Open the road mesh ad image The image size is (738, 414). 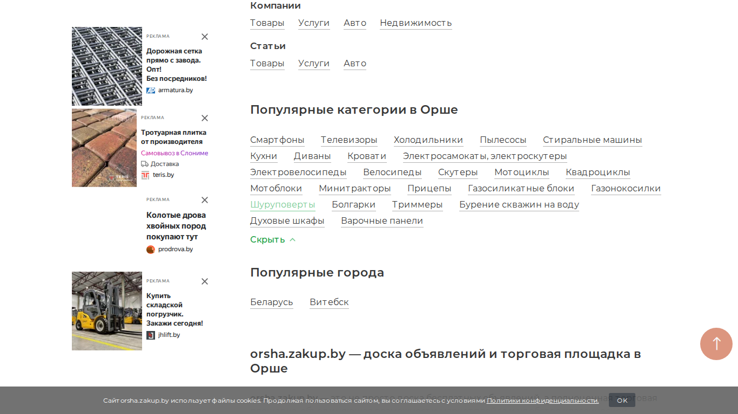click(107, 66)
